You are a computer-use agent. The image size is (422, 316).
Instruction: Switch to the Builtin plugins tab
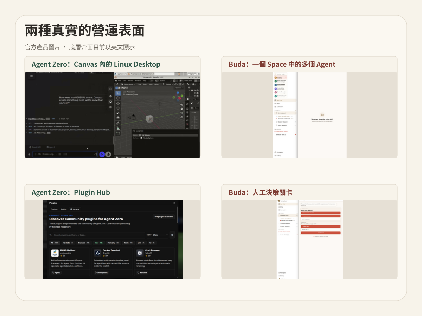pos(64,209)
